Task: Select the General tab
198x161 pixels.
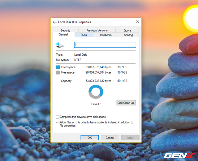Action: pyautogui.click(x=63, y=34)
